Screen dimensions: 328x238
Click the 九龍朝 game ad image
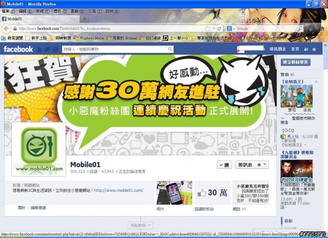pyautogui.click(x=296, y=171)
